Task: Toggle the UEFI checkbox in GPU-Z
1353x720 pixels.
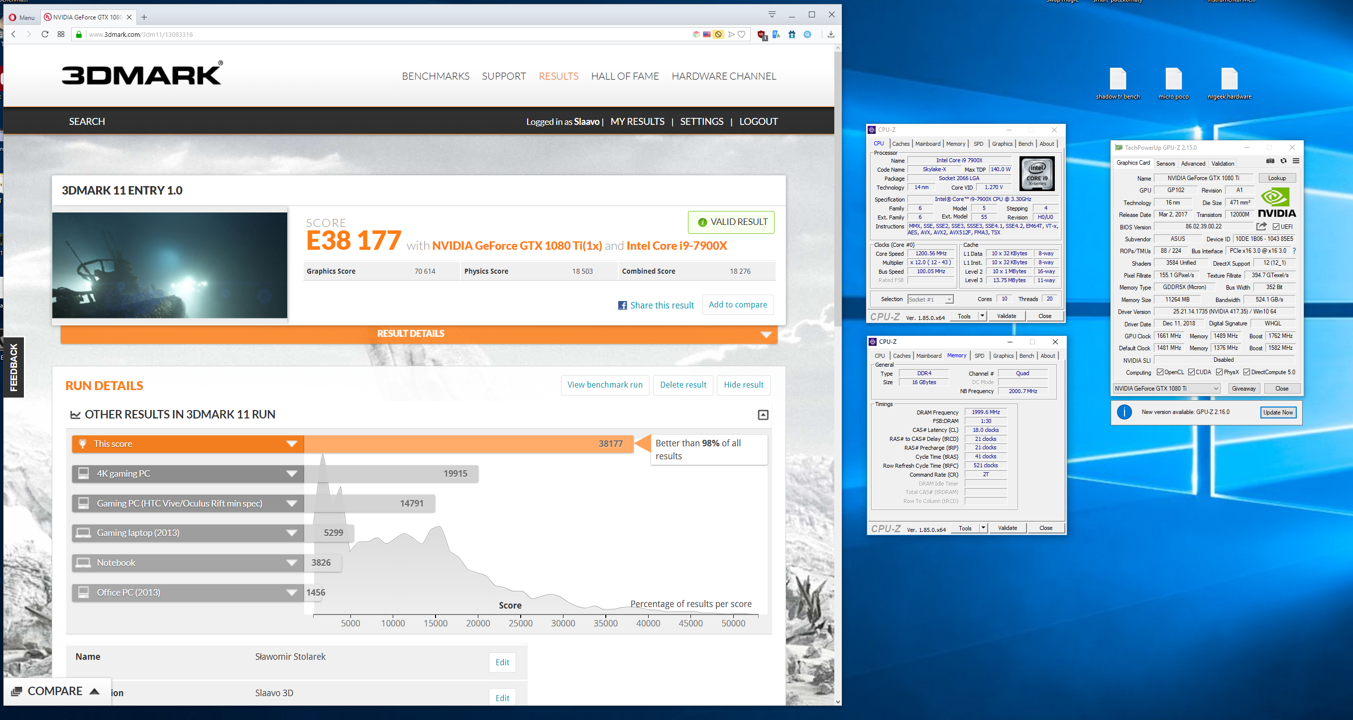Action: click(1276, 227)
